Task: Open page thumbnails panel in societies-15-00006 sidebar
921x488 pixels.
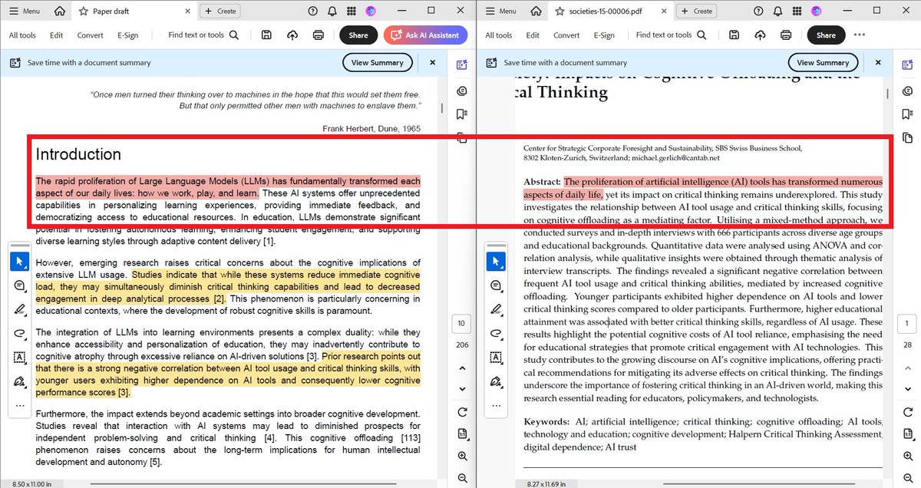Action: (908, 138)
